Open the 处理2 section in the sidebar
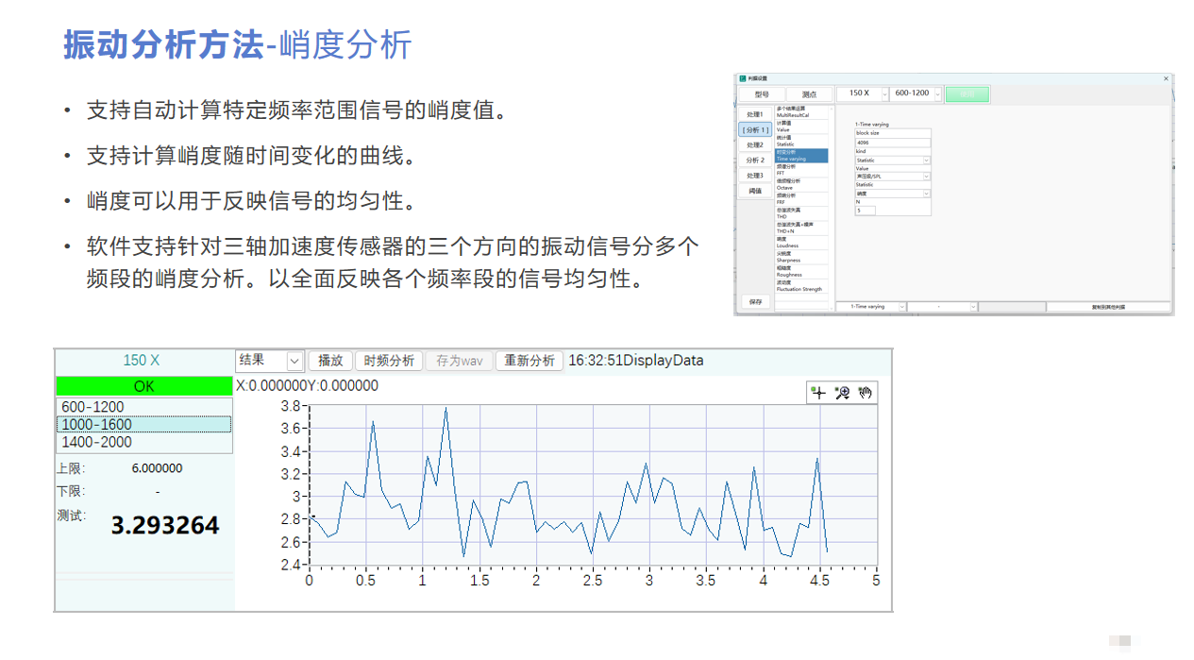The width and height of the screenshot is (1194, 660). [753, 145]
